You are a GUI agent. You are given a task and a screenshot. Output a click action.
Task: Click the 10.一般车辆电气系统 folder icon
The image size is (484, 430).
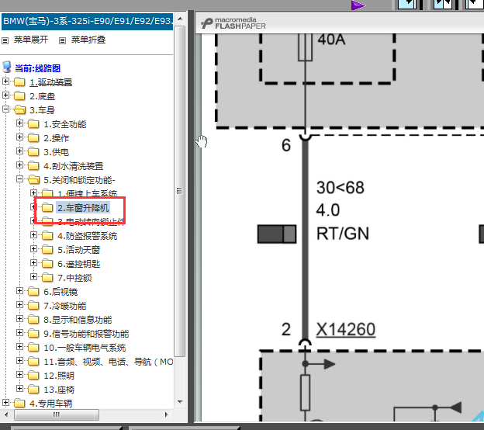point(33,347)
